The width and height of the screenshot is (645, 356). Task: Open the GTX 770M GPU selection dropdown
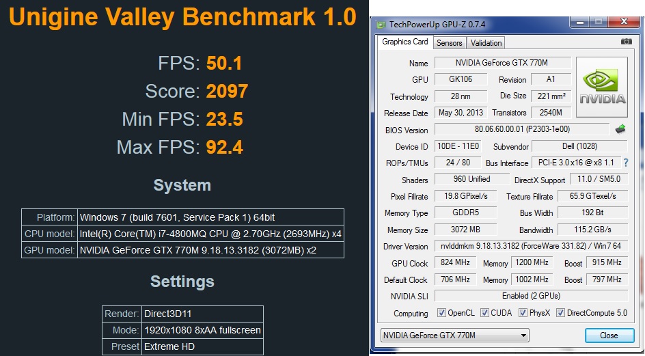pos(455,336)
